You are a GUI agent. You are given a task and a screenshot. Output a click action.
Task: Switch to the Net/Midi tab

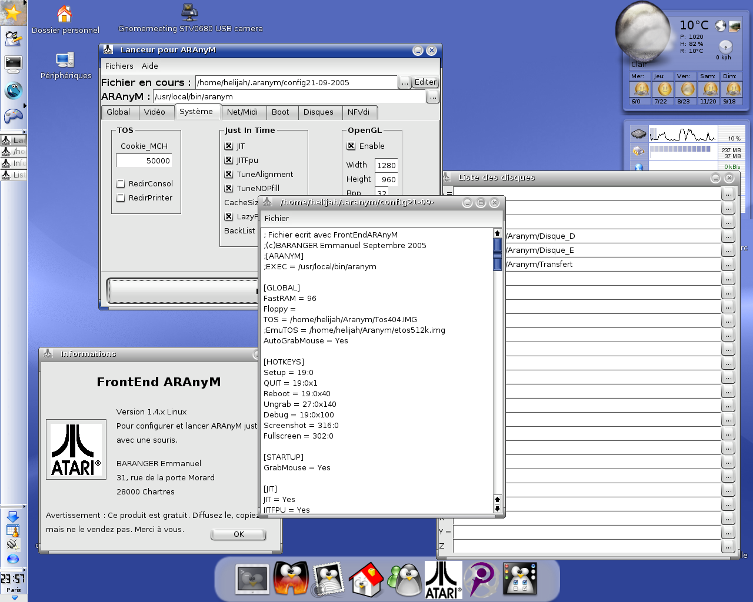pos(242,112)
